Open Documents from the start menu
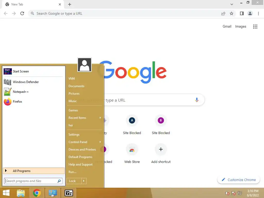The width and height of the screenshot is (264, 198). point(85,86)
